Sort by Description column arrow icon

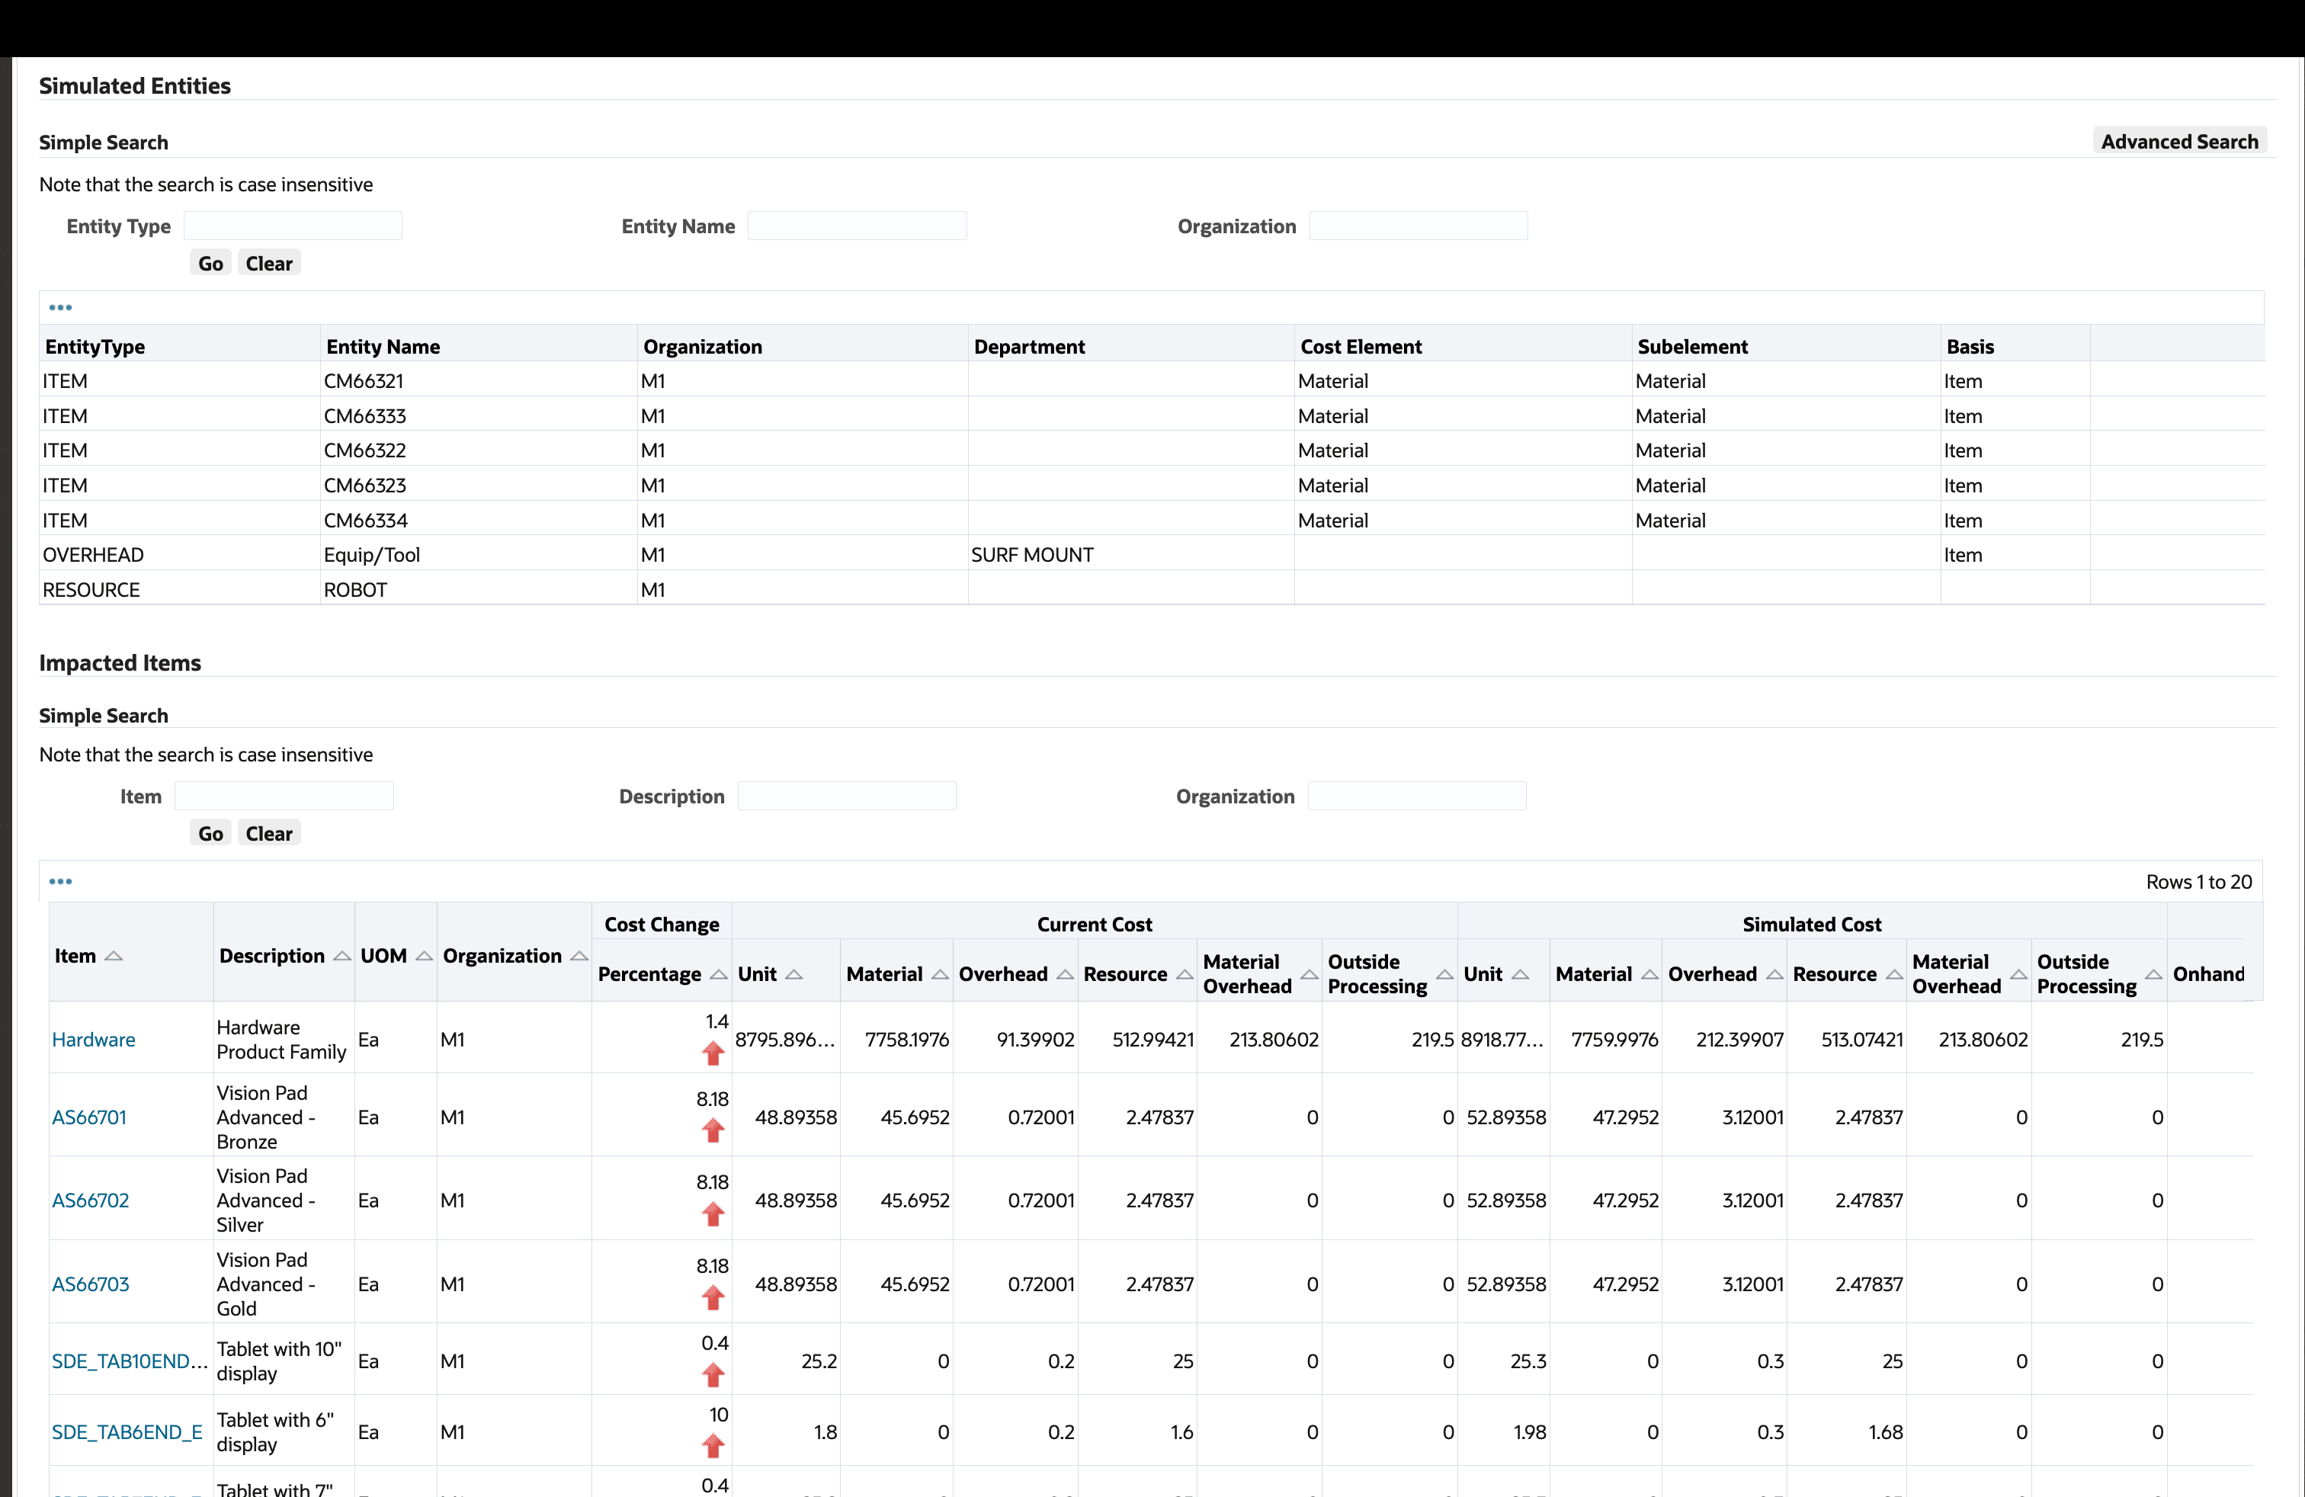(342, 956)
